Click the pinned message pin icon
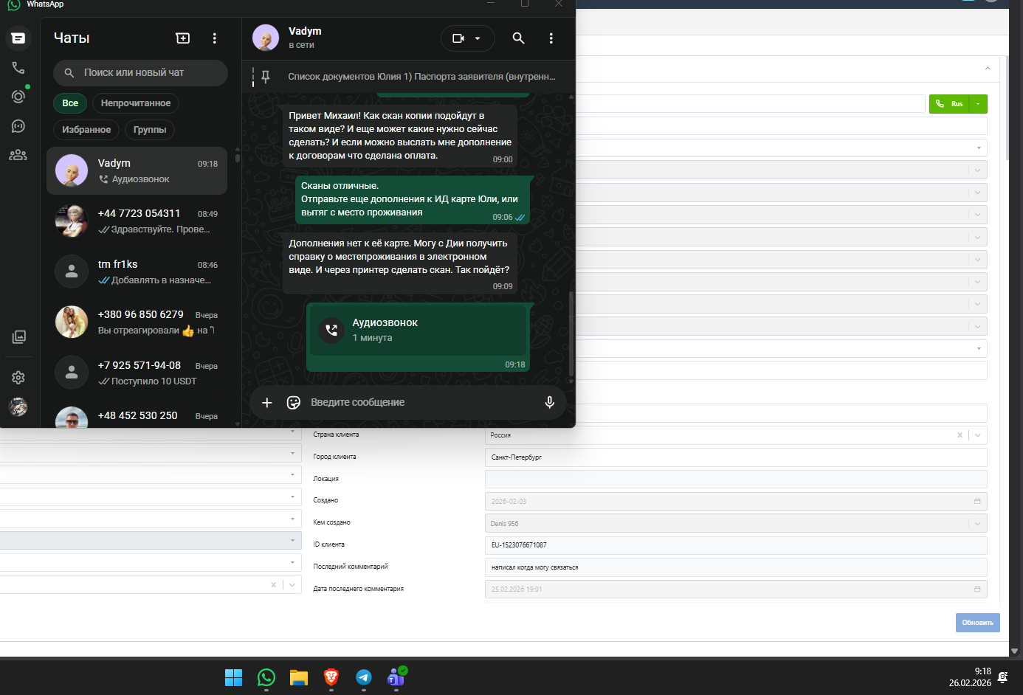This screenshot has width=1023, height=695. click(x=266, y=77)
